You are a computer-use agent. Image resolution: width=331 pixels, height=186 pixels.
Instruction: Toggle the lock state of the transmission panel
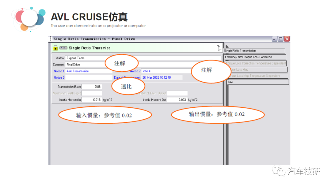pos(55,48)
